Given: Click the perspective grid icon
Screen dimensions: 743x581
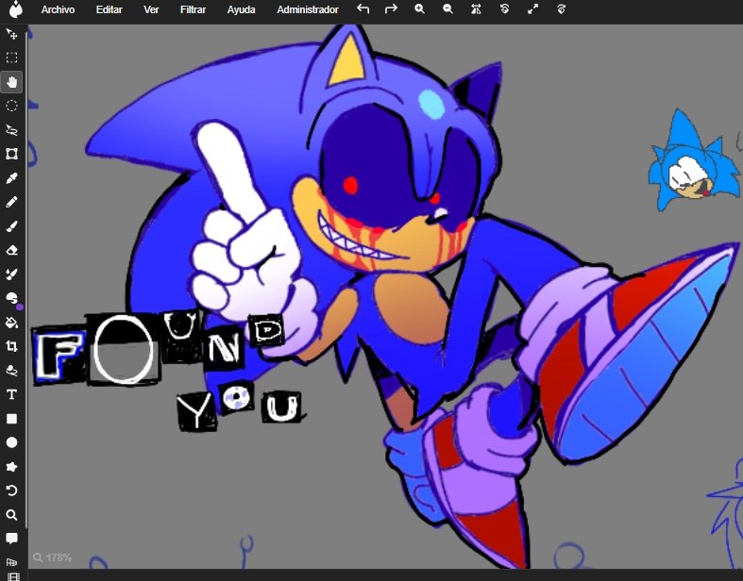Looking at the screenshot, I should pyautogui.click(x=12, y=562).
